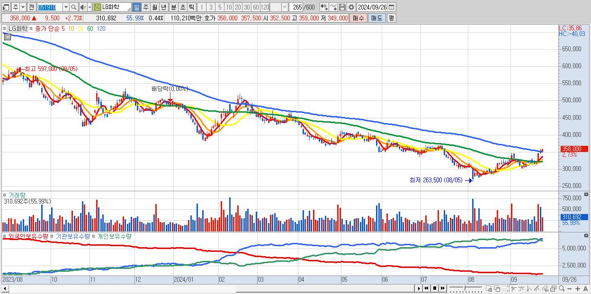591x294 pixels.
Task: Select the 분 minute period tab
Action: click(x=173, y=7)
